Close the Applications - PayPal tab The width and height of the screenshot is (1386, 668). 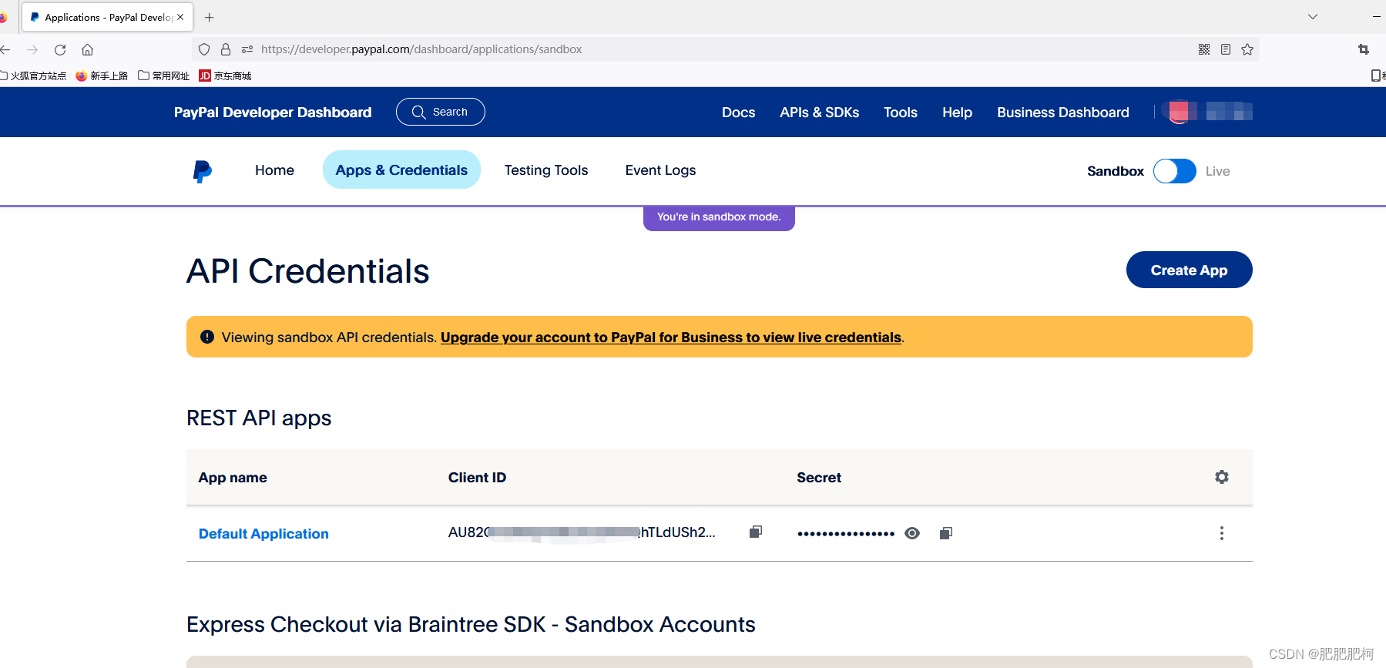180,17
